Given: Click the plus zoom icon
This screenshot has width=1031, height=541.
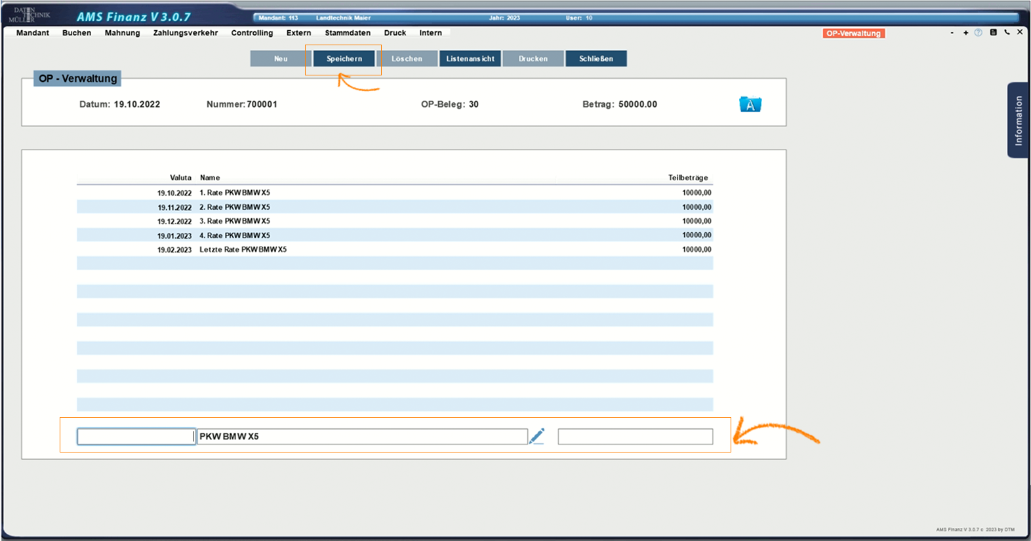Looking at the screenshot, I should tap(965, 33).
